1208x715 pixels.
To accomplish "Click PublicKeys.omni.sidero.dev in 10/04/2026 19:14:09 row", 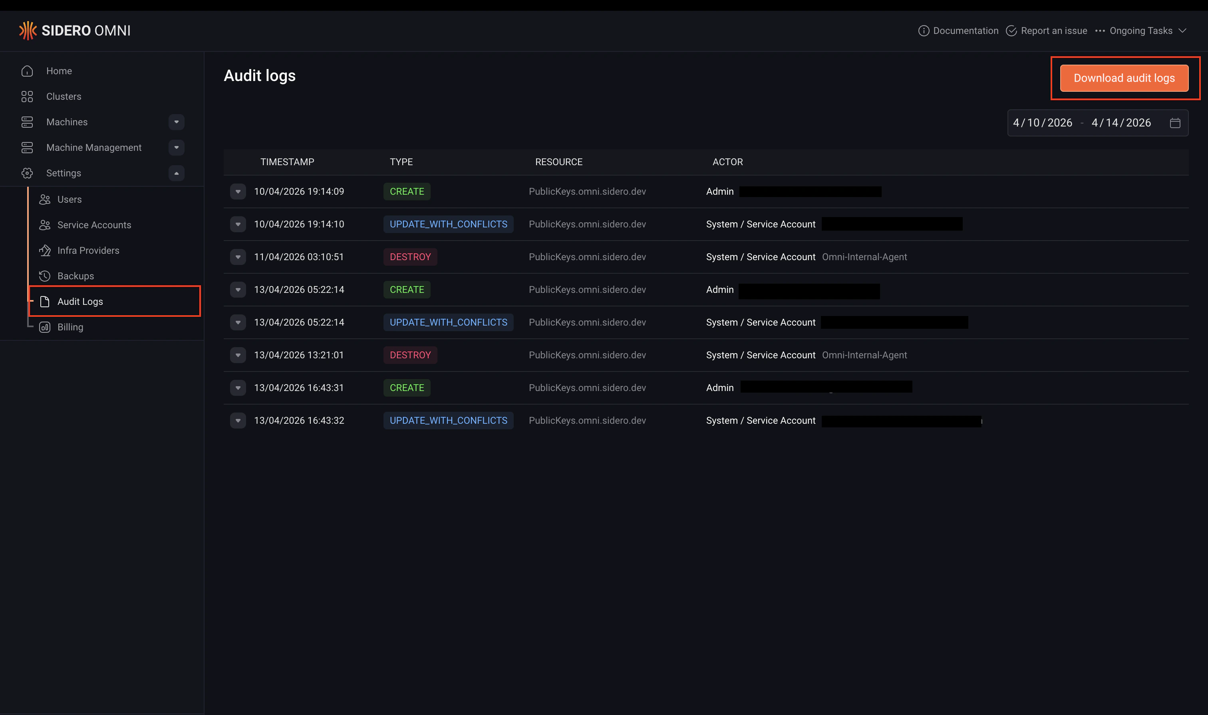I will point(587,191).
